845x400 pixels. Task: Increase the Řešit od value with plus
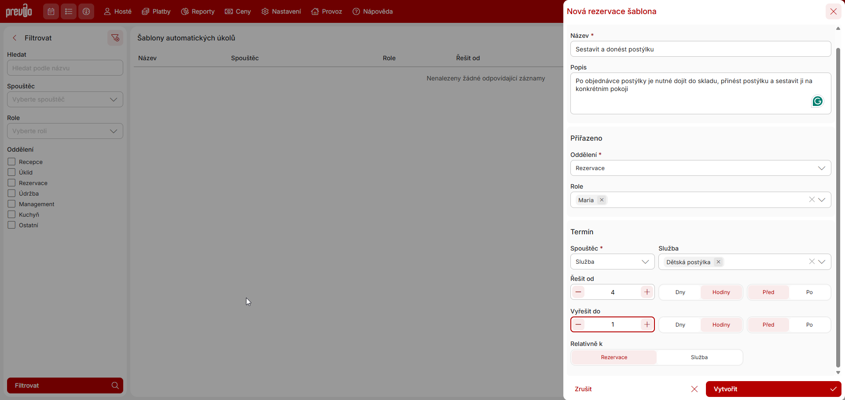point(647,292)
